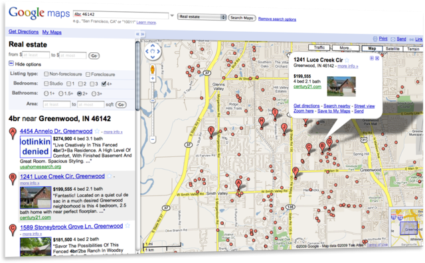Pan the map down with the arrow control
Screen dimensions: 425x263
coord(153,57)
